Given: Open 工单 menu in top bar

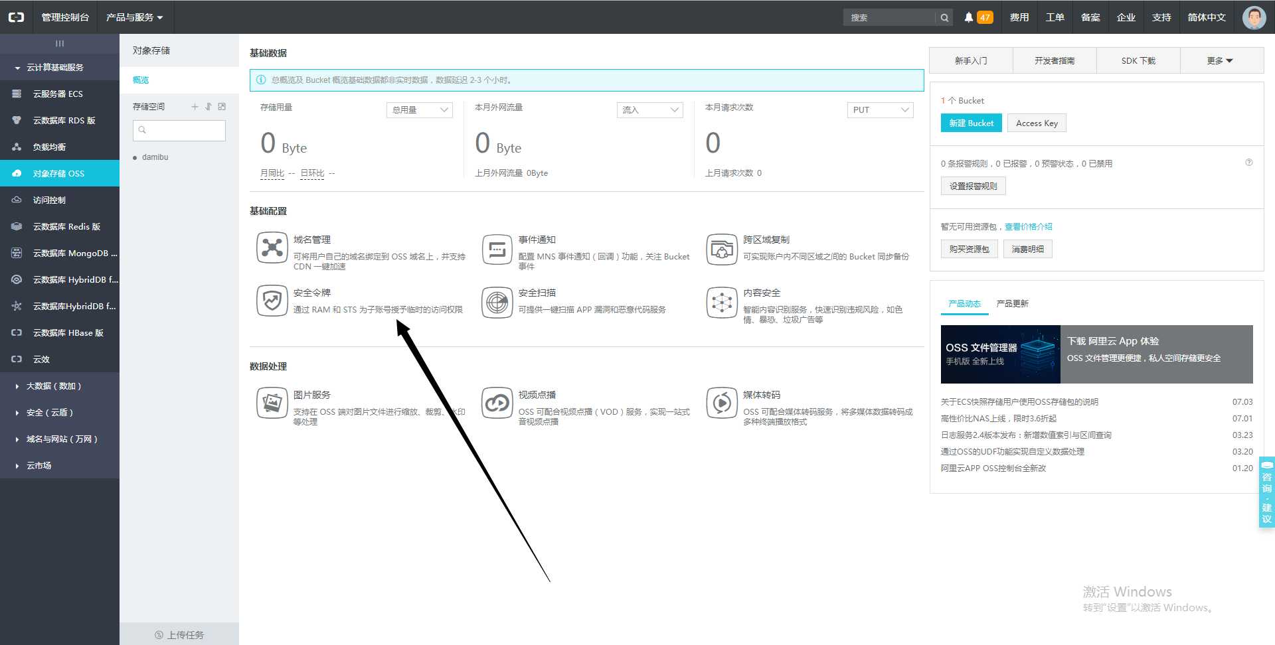Looking at the screenshot, I should 1055,17.
